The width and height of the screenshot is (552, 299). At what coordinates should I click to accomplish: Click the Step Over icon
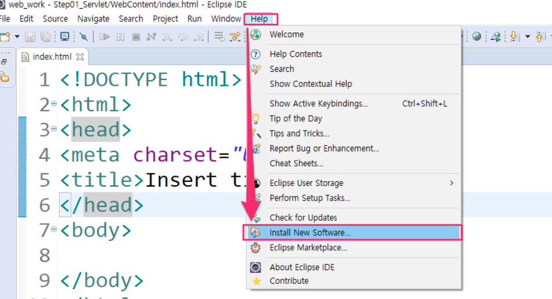click(183, 37)
